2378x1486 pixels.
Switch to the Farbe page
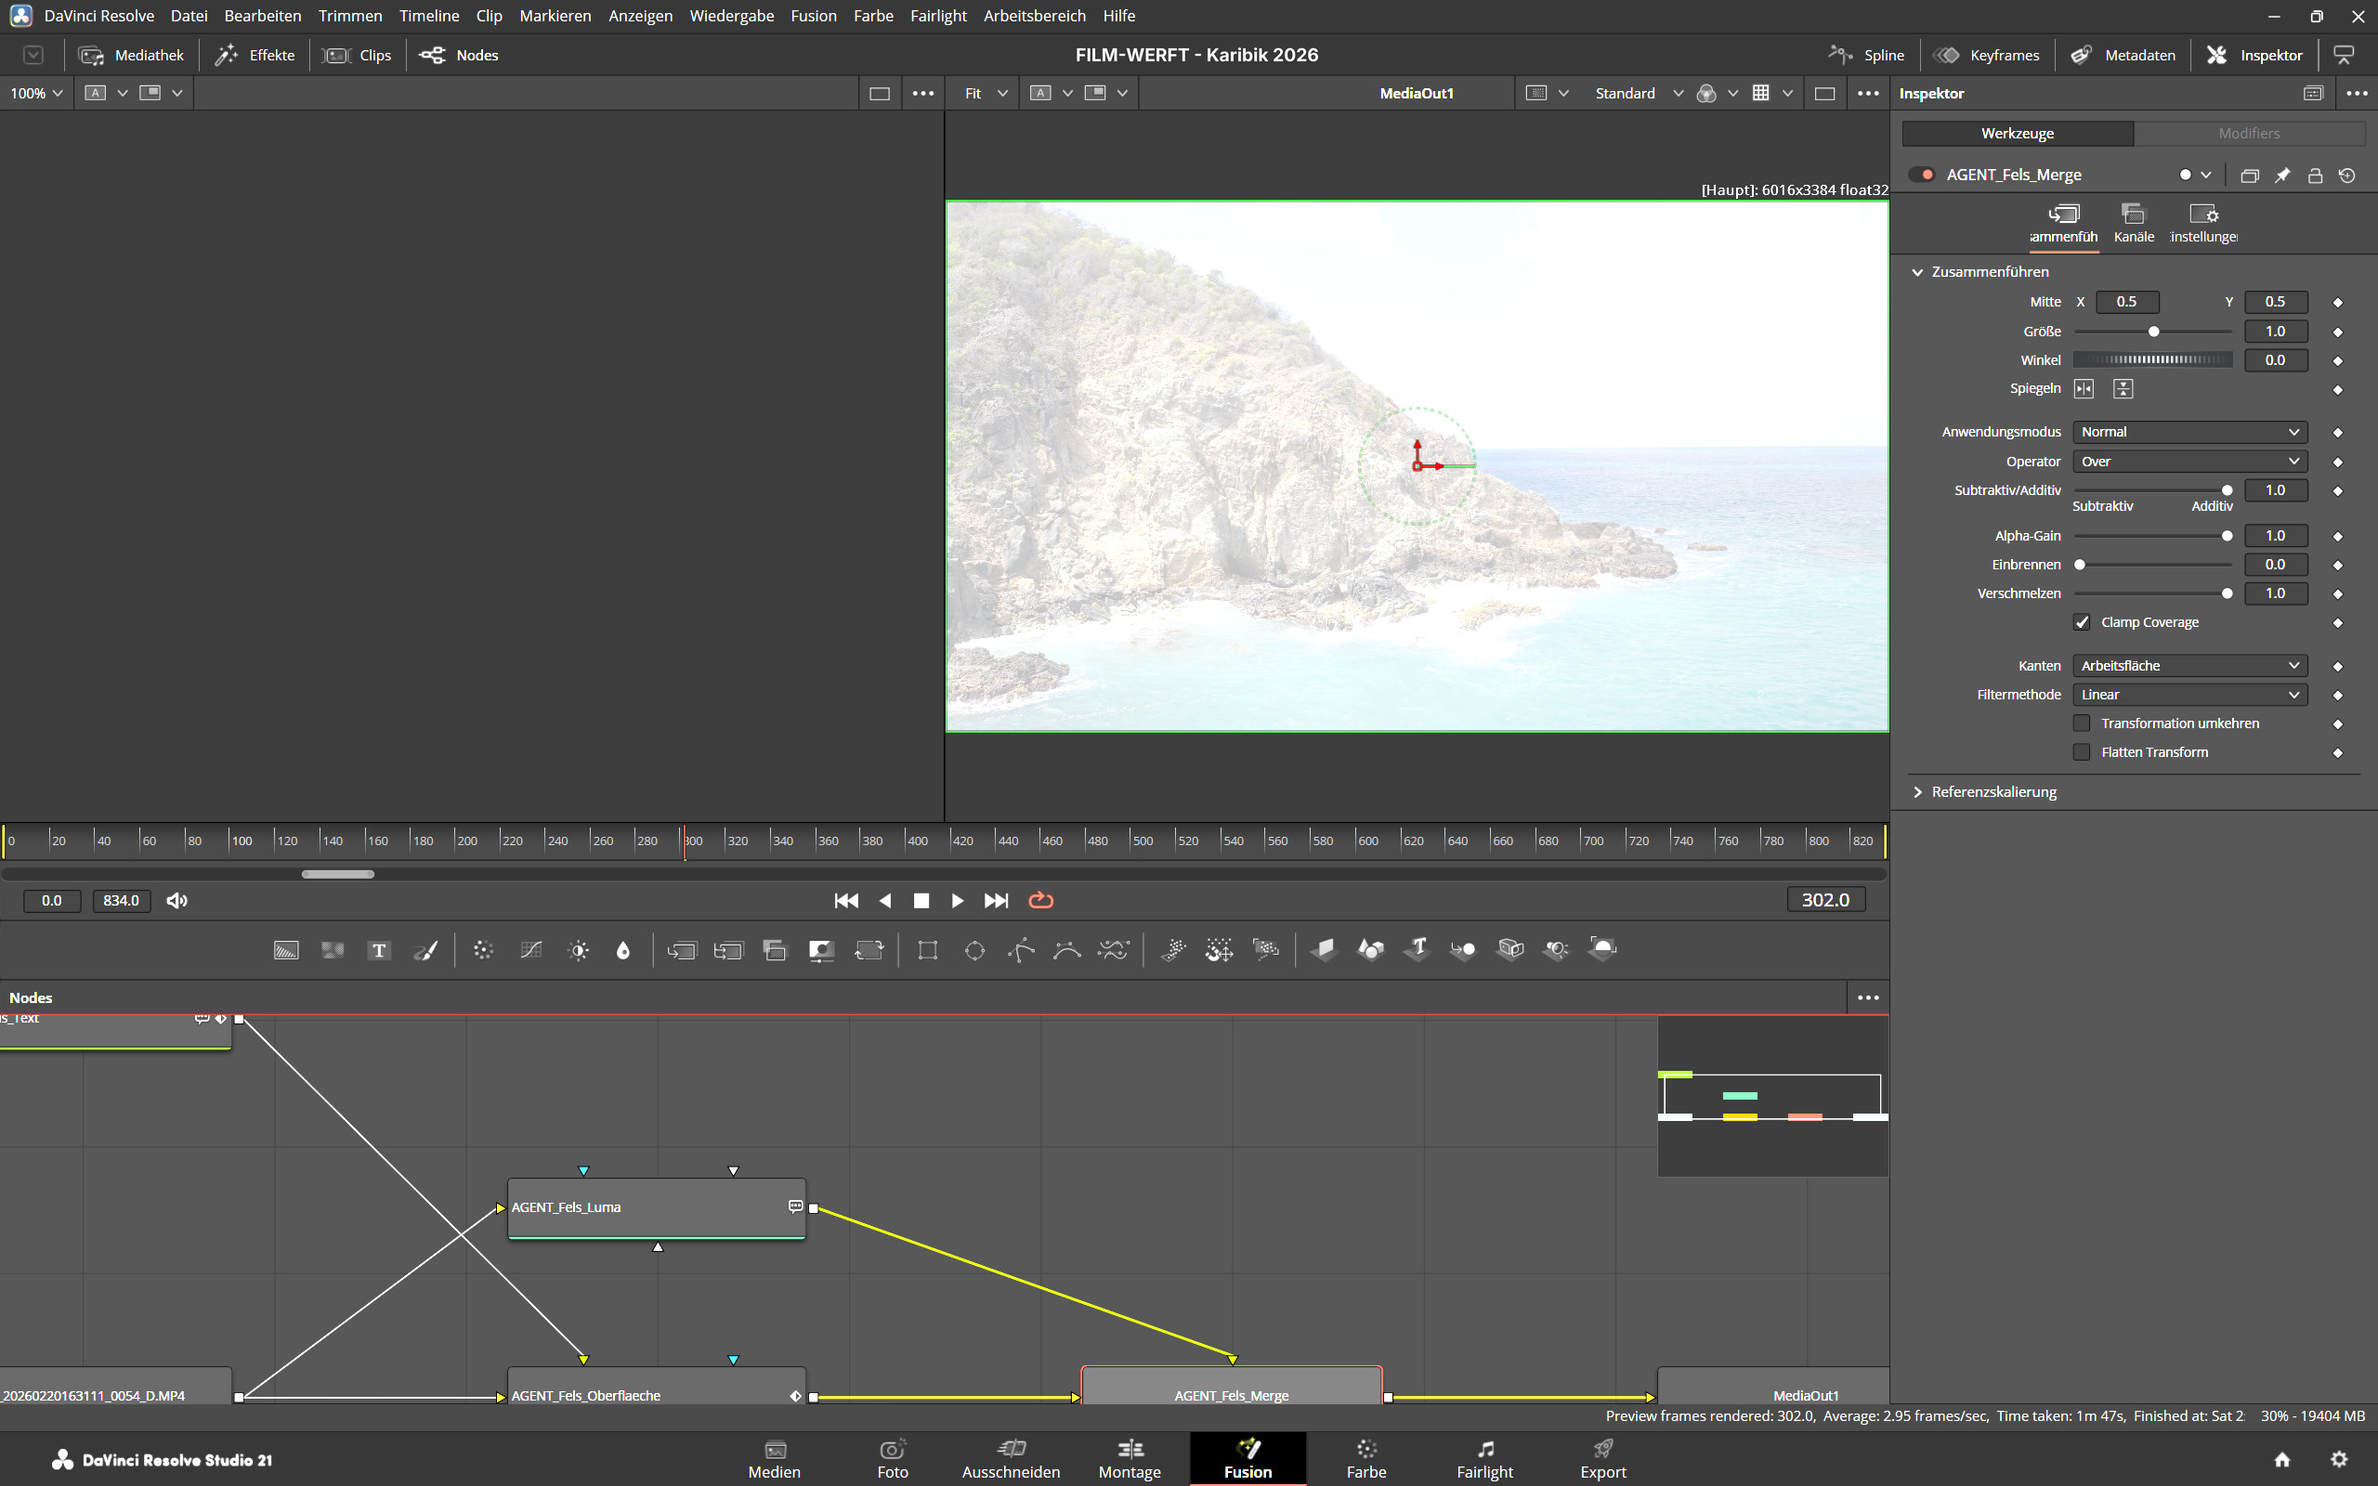[x=1365, y=1458]
